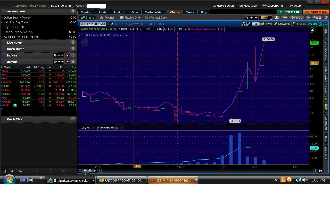Image resolution: width=330 pixels, height=198 pixels.
Task: Click the gear settings icon in Indices panel
Action: tap(55, 55)
